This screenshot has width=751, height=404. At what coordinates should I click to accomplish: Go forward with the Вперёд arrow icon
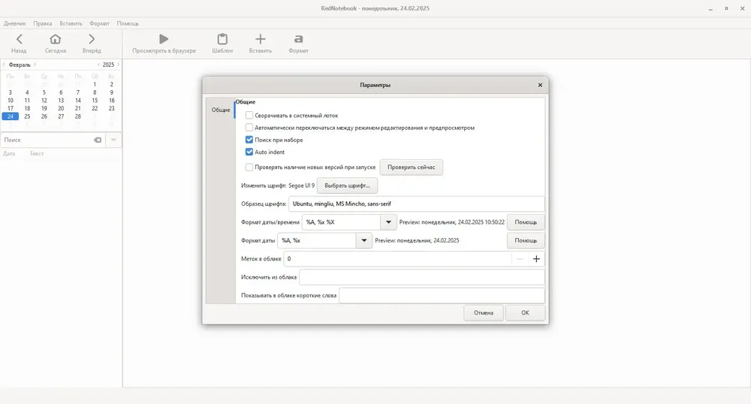click(x=92, y=39)
